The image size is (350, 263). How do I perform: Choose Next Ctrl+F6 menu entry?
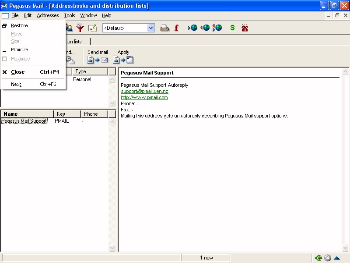(x=33, y=84)
